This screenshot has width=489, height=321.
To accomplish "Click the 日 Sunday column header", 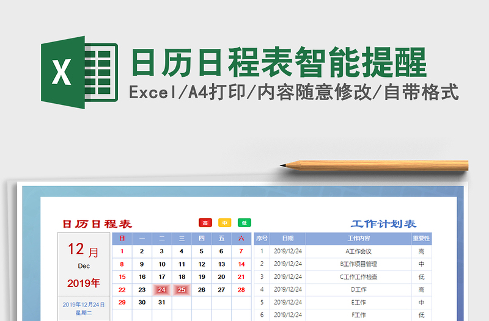I will [122, 239].
